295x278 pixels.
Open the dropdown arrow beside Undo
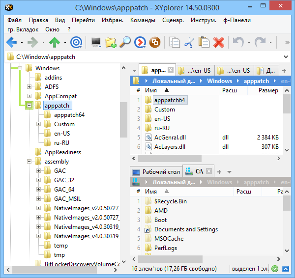tap(248, 43)
